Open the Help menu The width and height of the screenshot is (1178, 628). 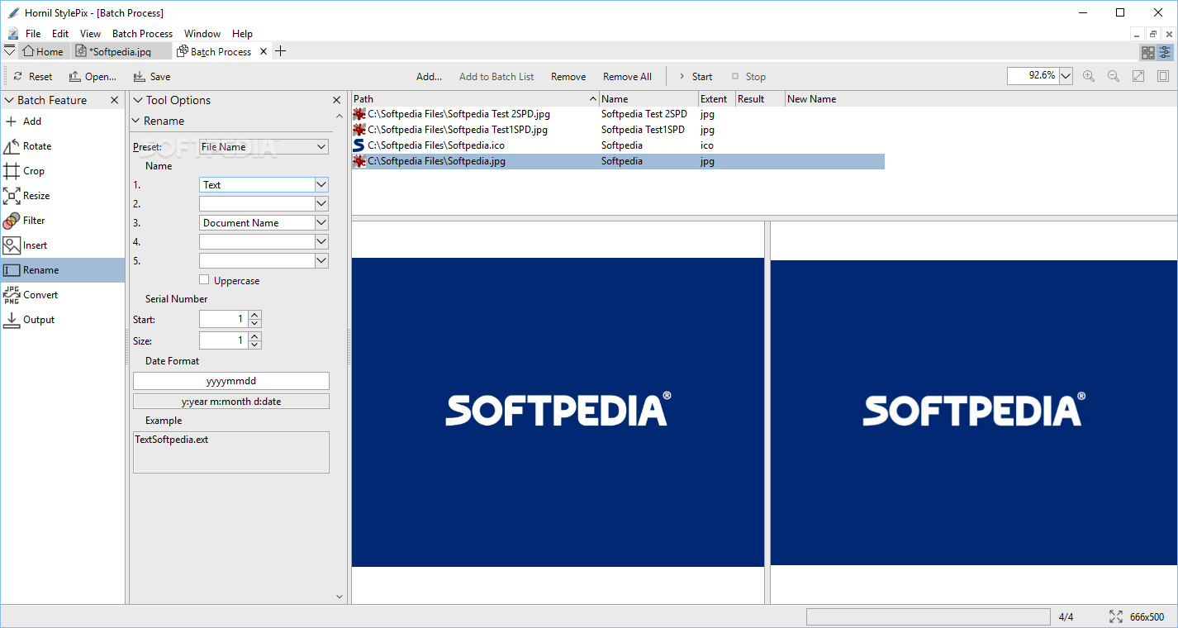point(242,34)
